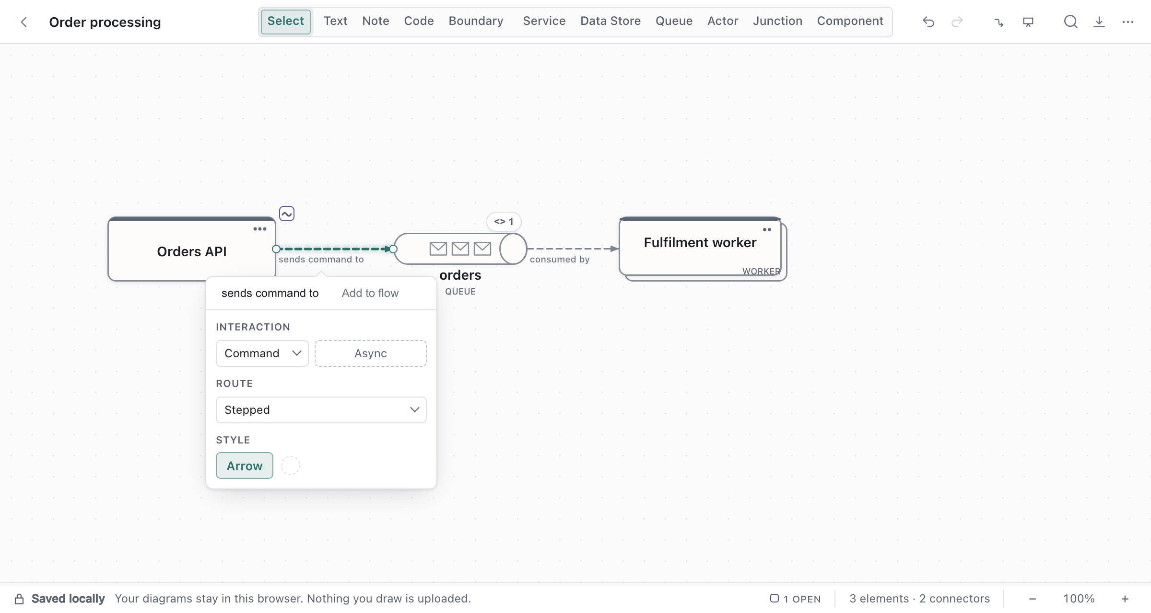This screenshot has height=613, width=1151.
Task: Zoom in with the plus icon
Action: [x=1125, y=599]
